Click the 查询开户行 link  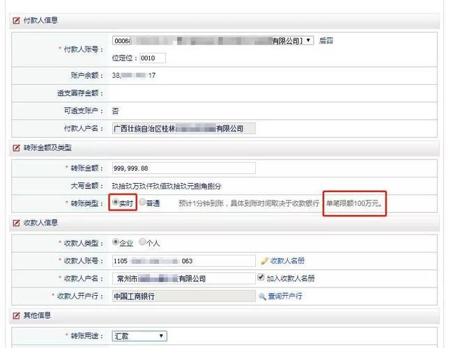click(284, 296)
